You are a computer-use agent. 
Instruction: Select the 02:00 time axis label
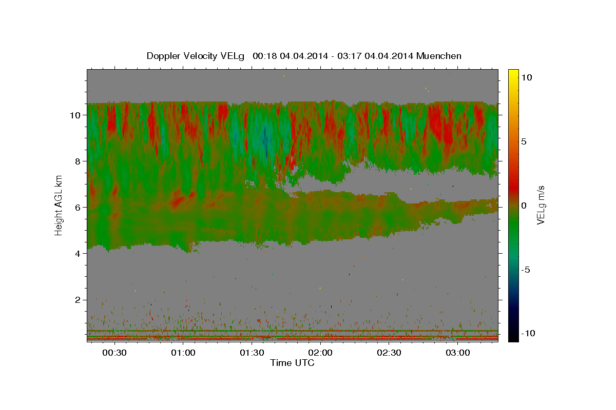320,353
